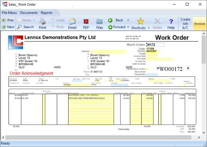Click the Cut Off Disc description cell
This screenshot has width=207, height=147.
[91, 95]
